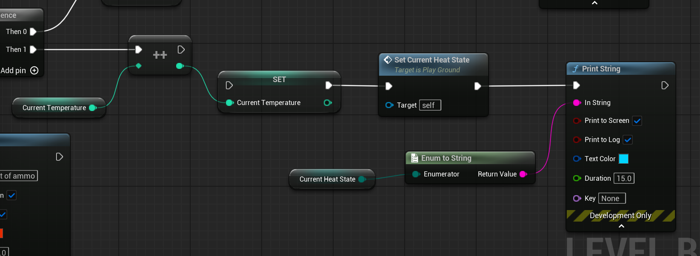Click the Then 1 execution output pin
Image resolution: width=700 pixels, height=256 pixels.
click(33, 49)
